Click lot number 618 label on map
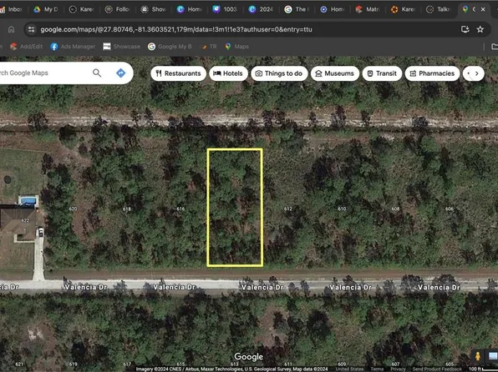 click(127, 209)
